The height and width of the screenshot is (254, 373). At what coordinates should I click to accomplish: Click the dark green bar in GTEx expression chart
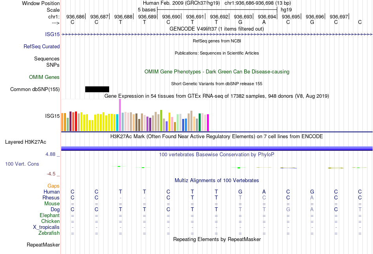pos(199,122)
